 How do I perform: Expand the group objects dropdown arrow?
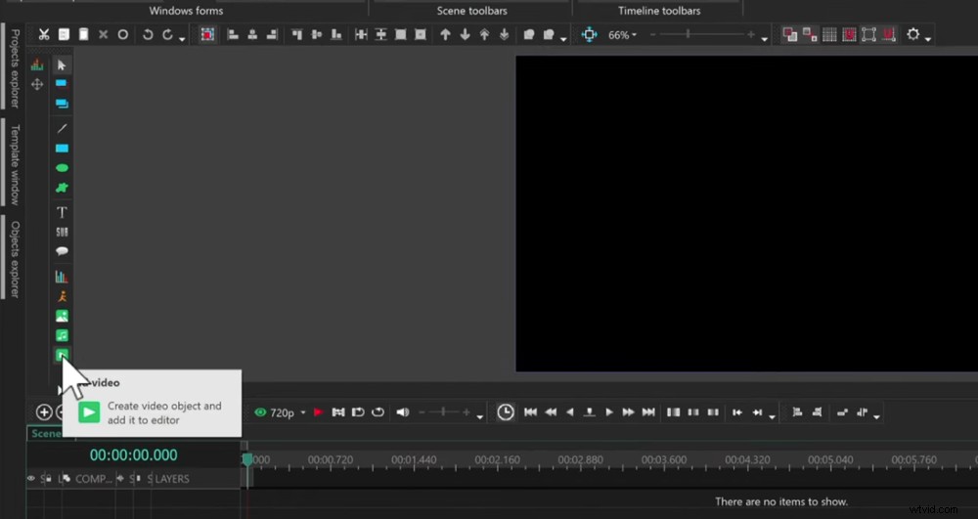(563, 39)
